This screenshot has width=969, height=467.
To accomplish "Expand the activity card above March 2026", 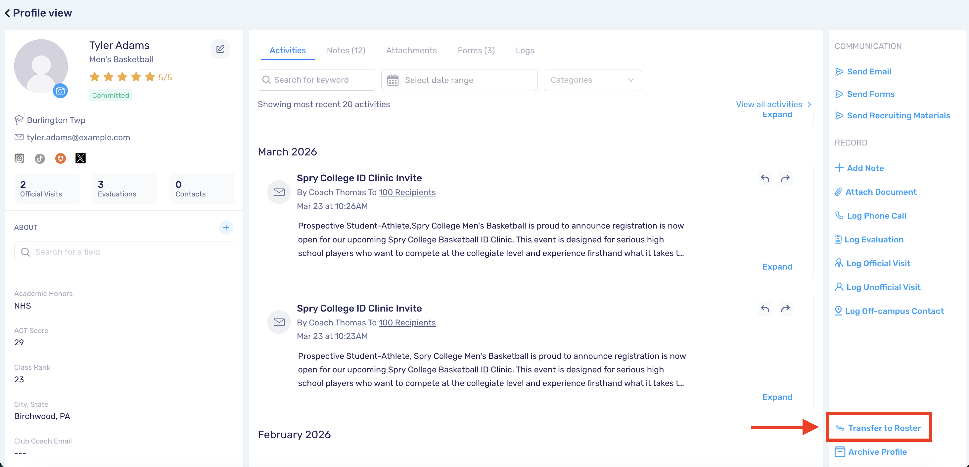I will click(x=777, y=114).
